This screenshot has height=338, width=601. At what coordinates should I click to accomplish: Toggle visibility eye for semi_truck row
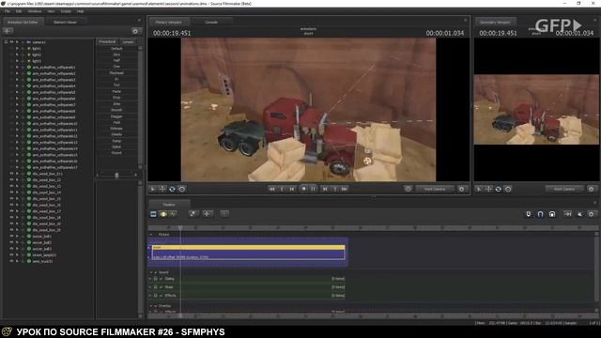(x=11, y=261)
